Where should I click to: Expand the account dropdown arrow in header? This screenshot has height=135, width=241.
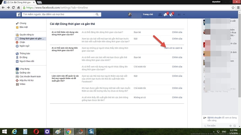tap(184, 14)
